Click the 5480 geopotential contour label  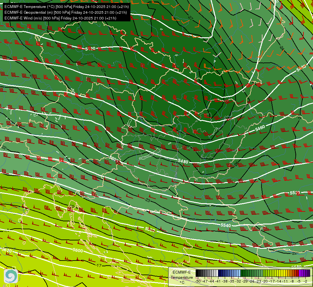183,161
